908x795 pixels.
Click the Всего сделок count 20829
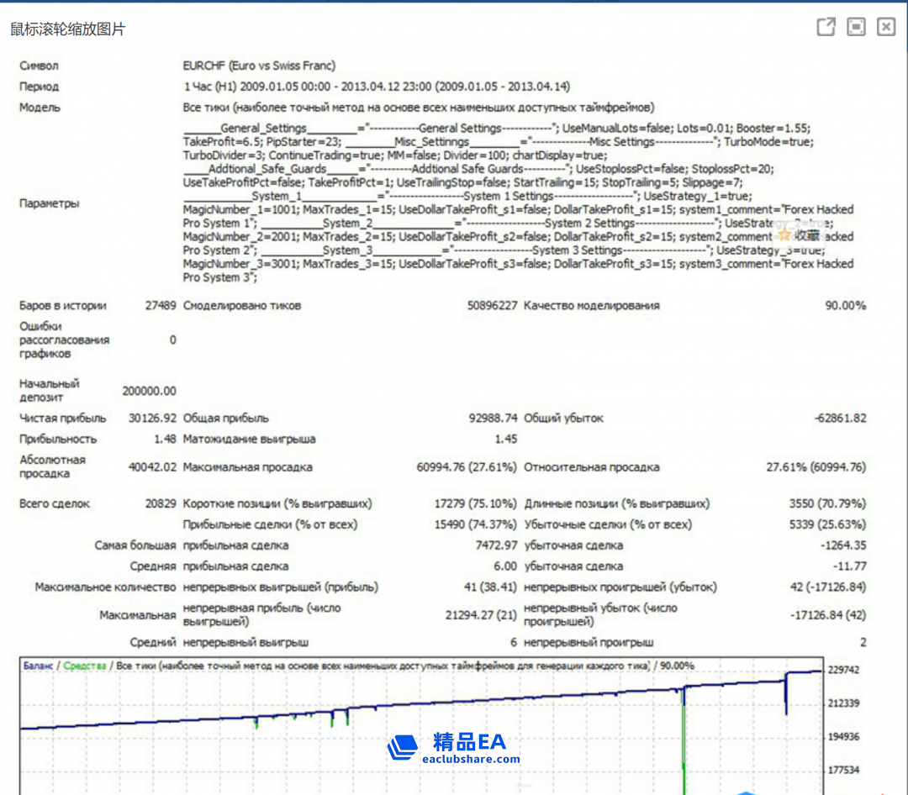pyautogui.click(x=160, y=504)
